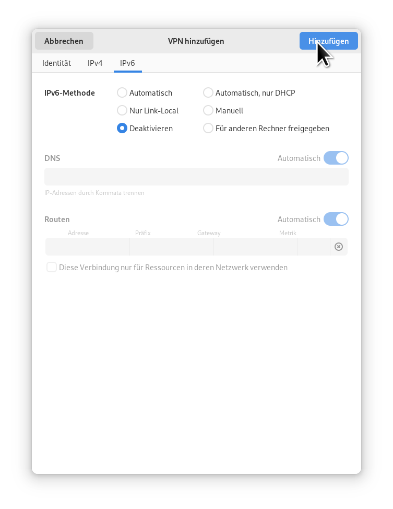This screenshot has width=393, height=509.
Task: Click the Hinzufügen button
Action: point(328,41)
